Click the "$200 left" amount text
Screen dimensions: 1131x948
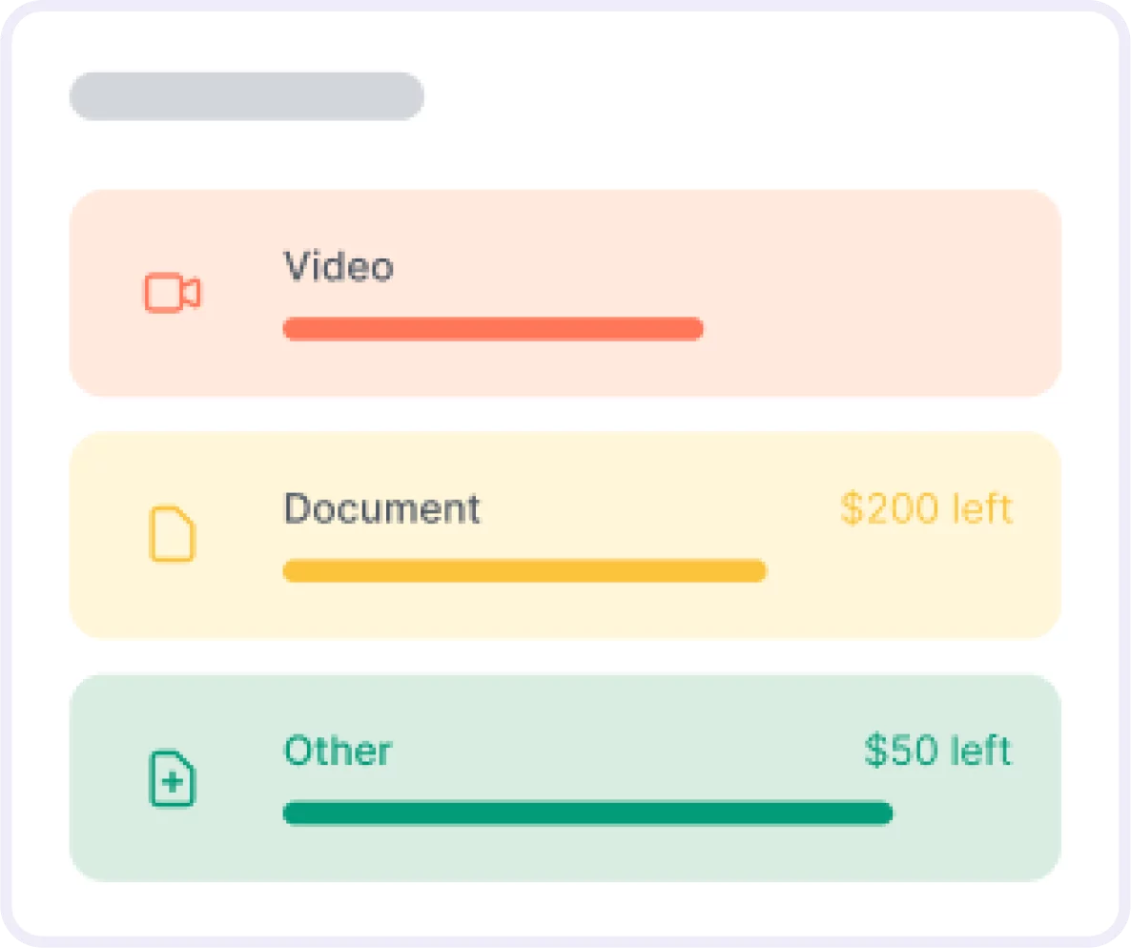point(926,509)
